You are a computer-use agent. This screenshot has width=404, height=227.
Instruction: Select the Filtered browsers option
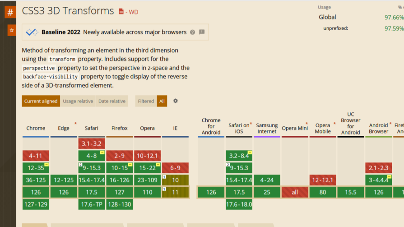146,101
